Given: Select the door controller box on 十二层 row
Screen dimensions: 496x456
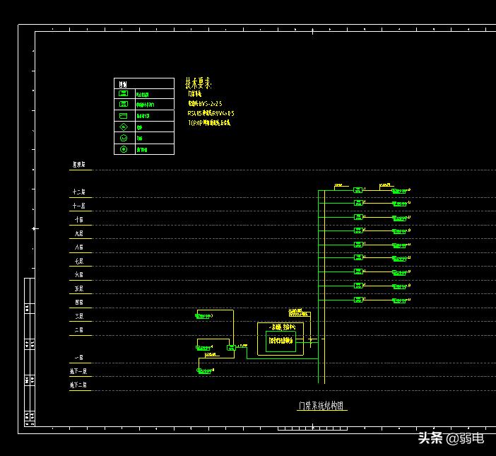Looking at the screenshot, I should tap(358, 190).
